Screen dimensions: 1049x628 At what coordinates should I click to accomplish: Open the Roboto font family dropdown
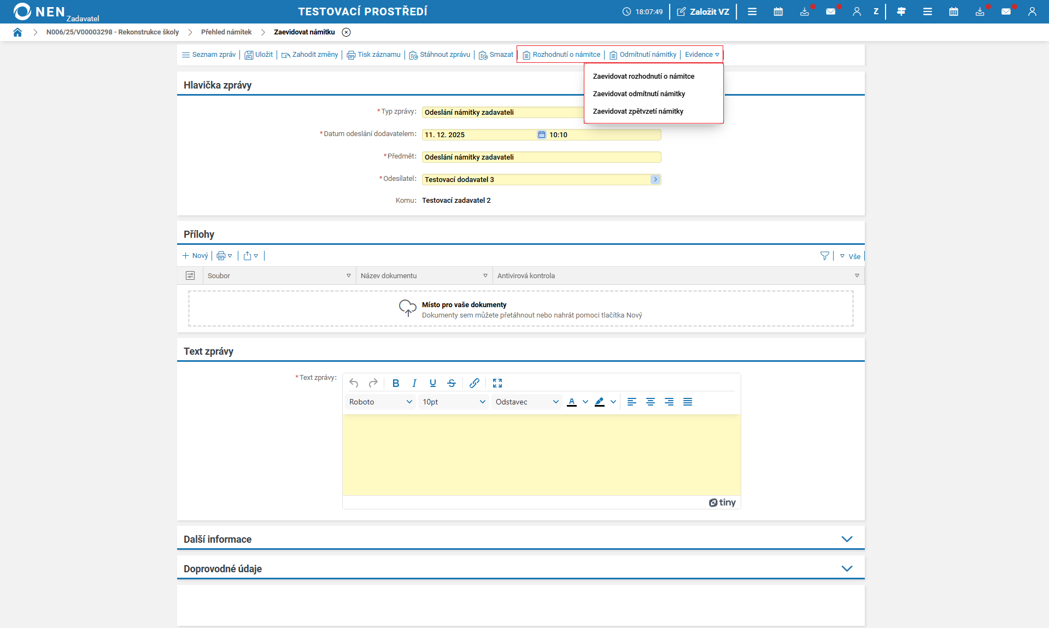point(380,402)
